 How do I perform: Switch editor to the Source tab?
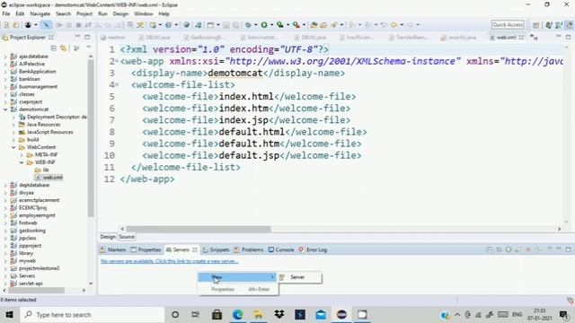pos(127,237)
